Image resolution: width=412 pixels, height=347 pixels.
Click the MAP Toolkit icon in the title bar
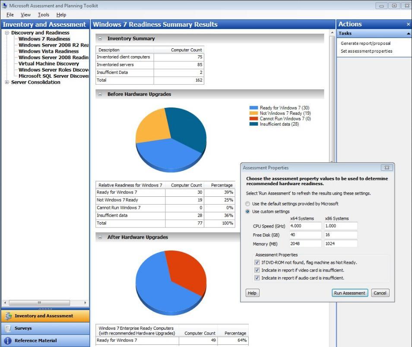4,6
